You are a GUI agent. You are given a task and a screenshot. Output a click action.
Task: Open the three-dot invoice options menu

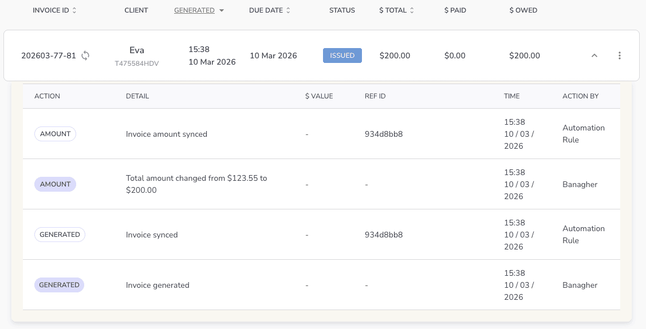click(619, 56)
